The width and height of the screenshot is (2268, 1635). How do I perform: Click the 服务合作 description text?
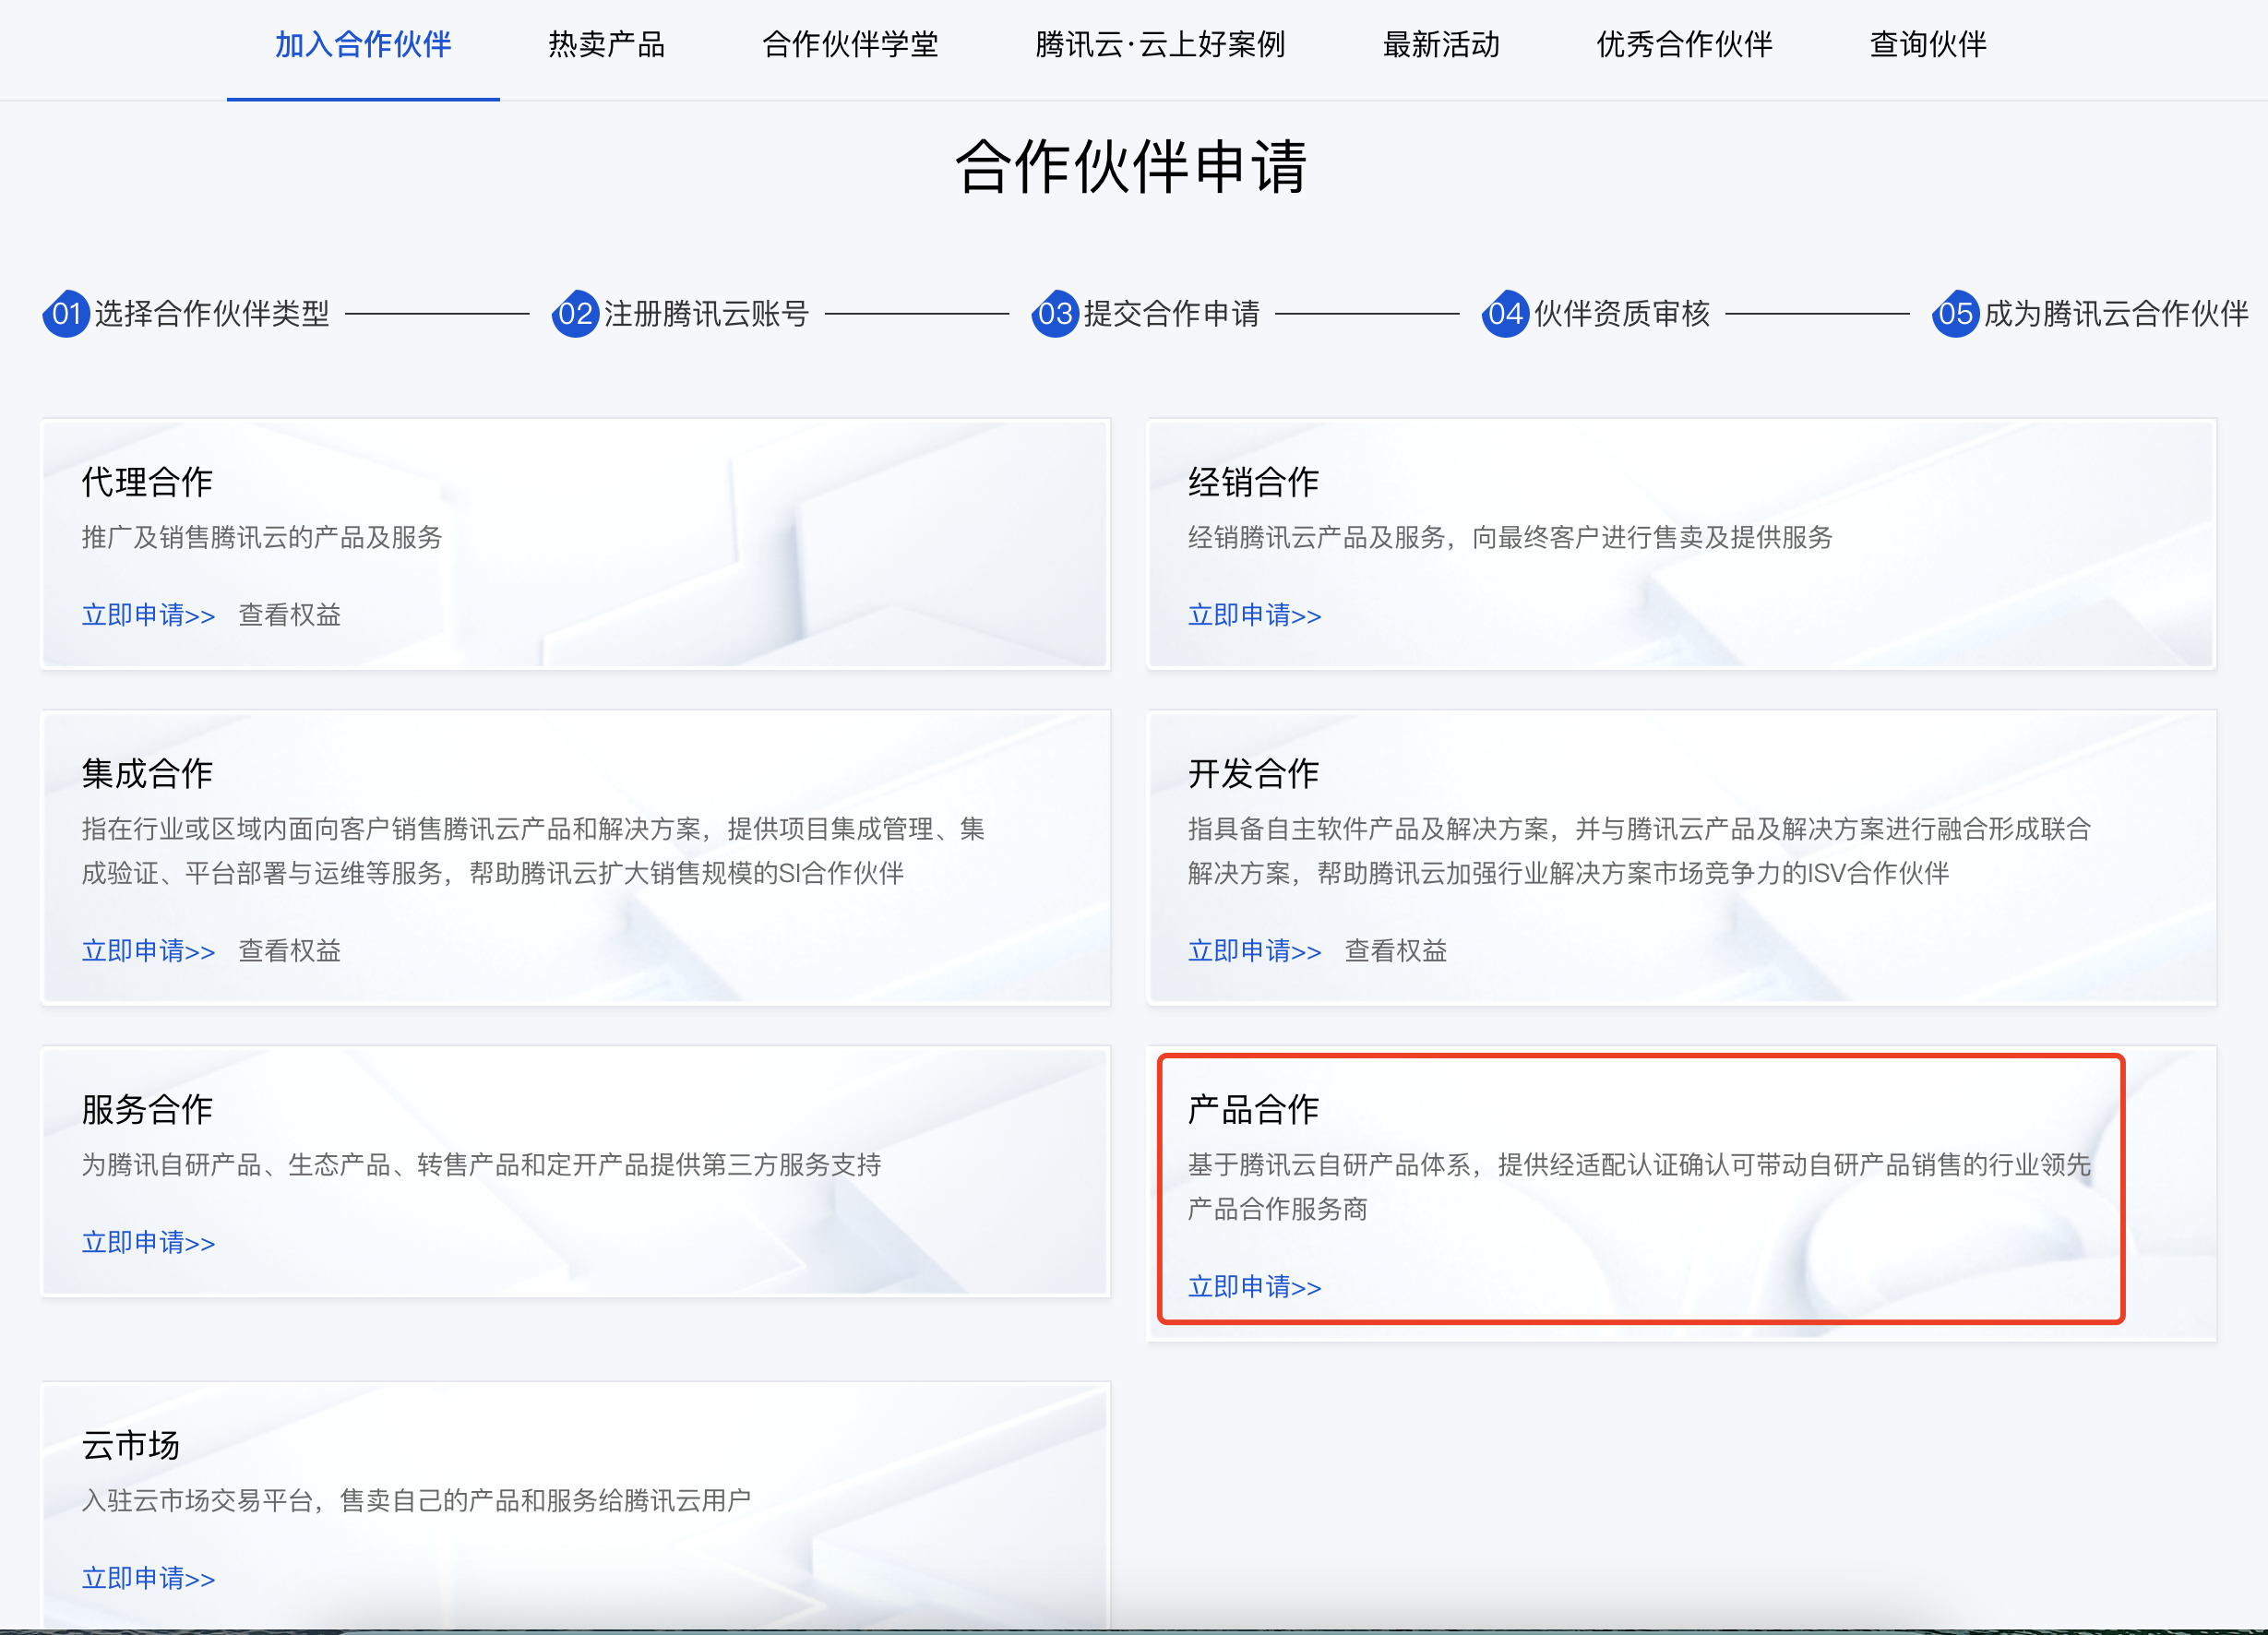point(481,1165)
